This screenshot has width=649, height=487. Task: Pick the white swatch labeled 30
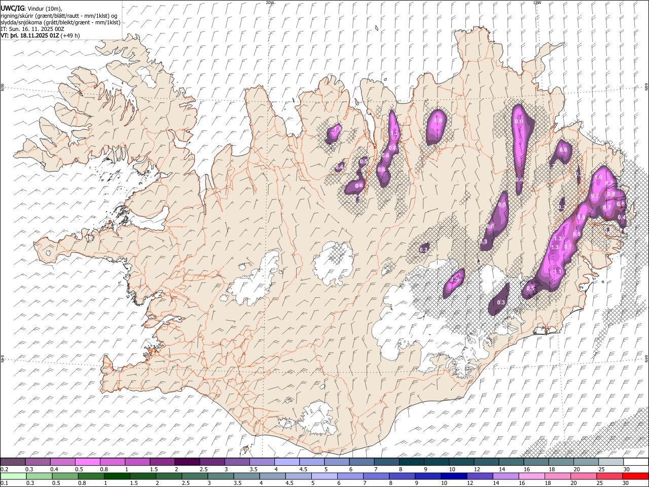coord(636,462)
